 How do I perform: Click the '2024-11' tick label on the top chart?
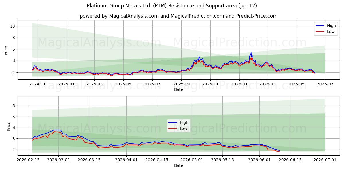pos(38,84)
